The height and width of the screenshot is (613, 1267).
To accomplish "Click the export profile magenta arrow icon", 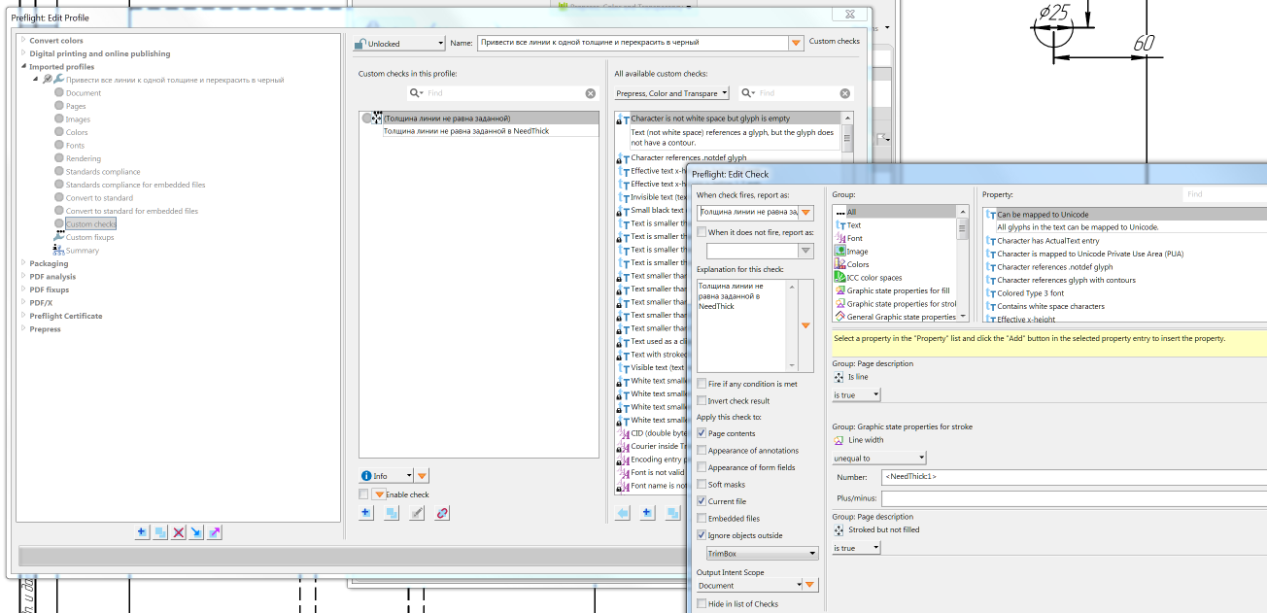I will [215, 532].
